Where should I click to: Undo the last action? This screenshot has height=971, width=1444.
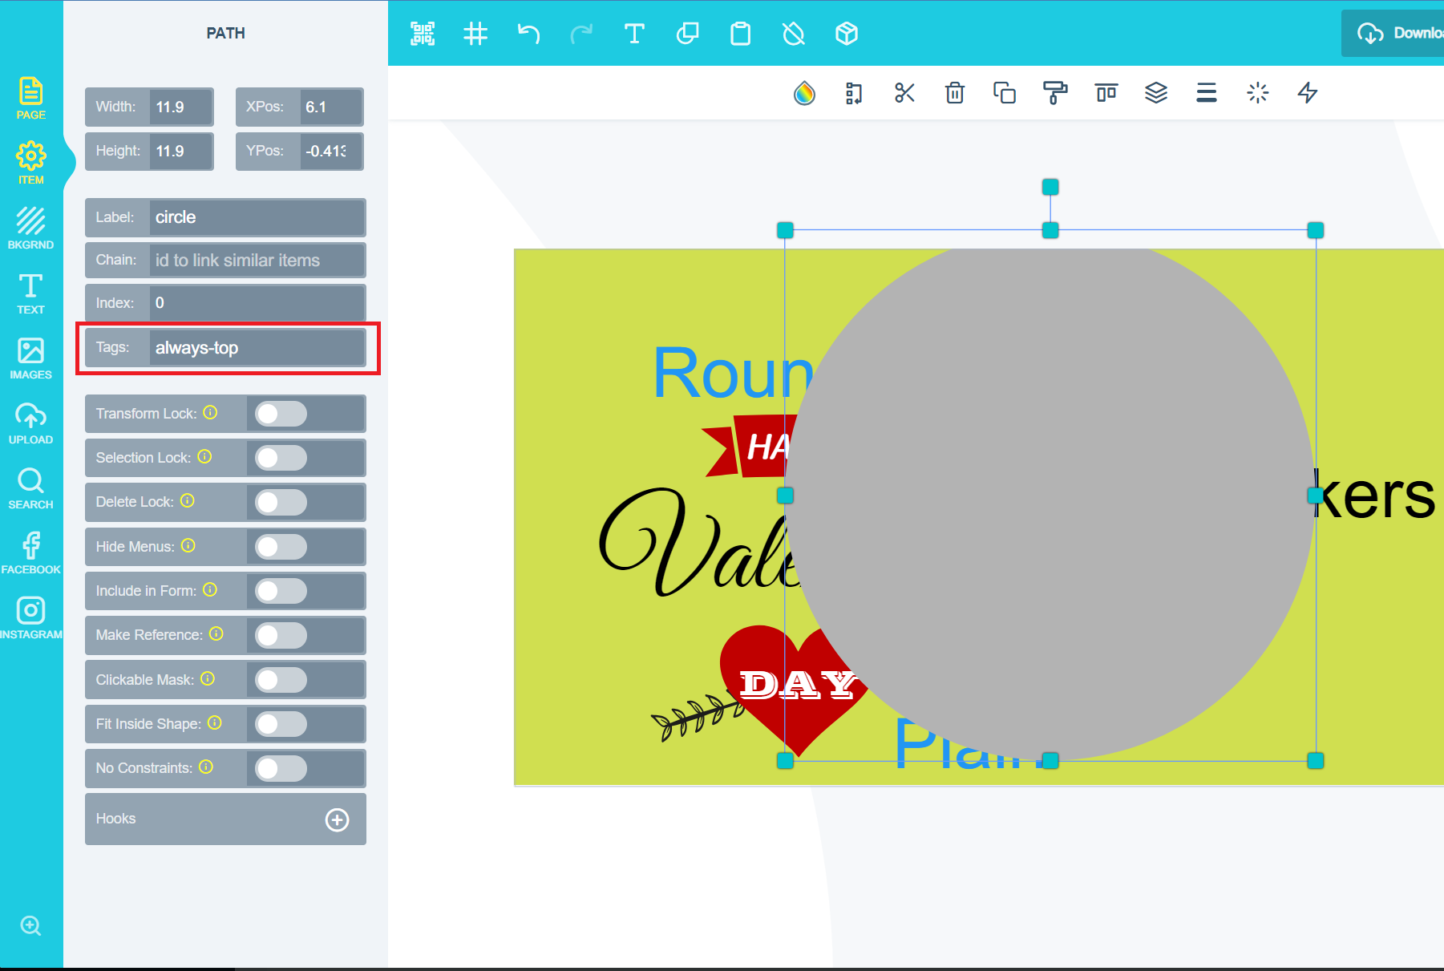(528, 34)
